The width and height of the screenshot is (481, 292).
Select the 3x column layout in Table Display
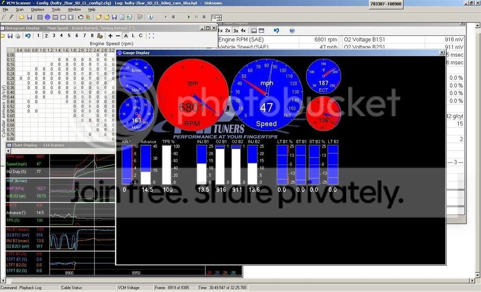(236, 31)
